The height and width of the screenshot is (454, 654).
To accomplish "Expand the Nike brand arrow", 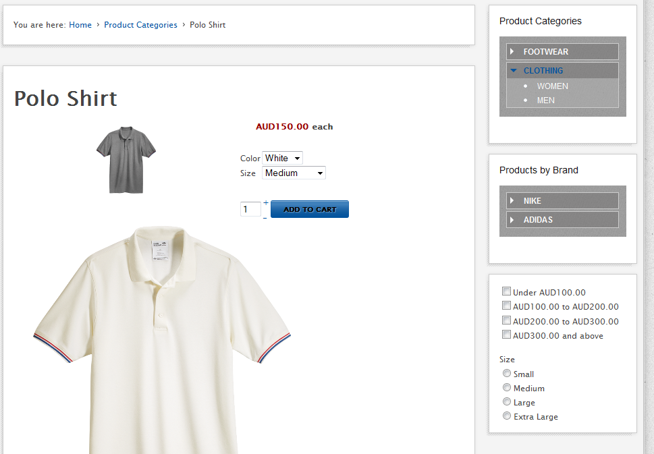I will click(x=512, y=200).
